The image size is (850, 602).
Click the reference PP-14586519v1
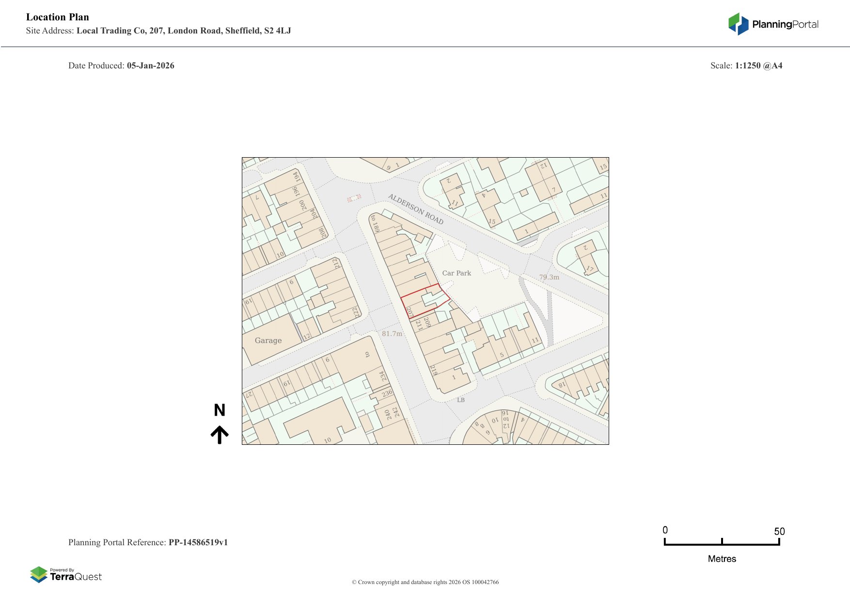pos(198,542)
